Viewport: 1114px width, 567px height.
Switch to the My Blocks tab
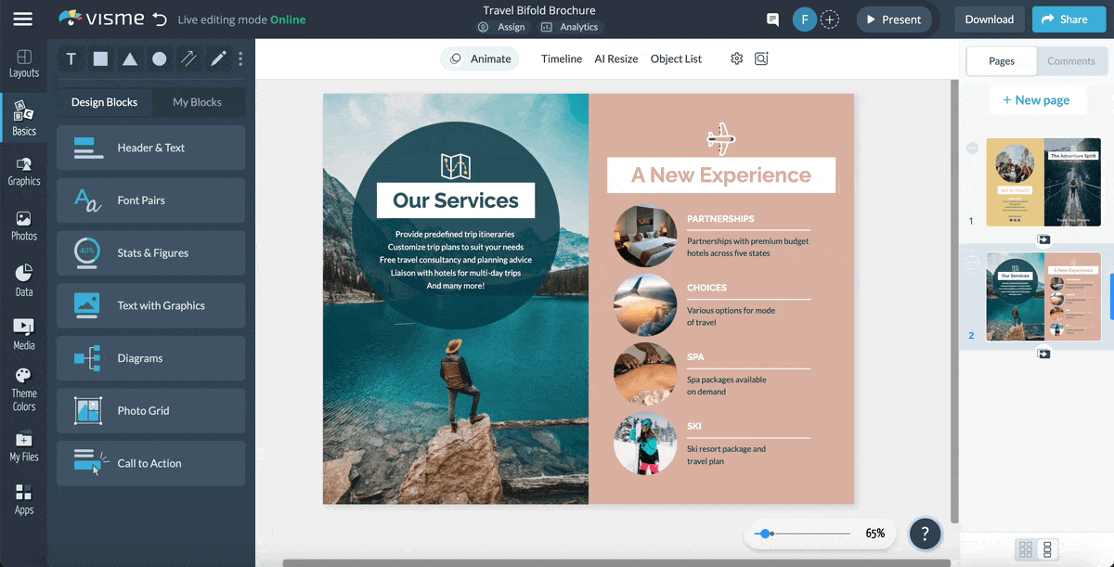point(198,102)
